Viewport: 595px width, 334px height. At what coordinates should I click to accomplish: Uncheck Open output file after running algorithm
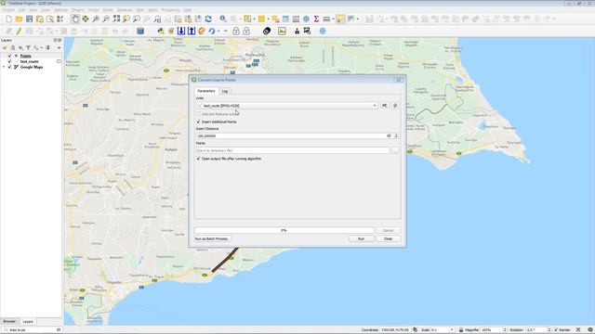click(198, 159)
